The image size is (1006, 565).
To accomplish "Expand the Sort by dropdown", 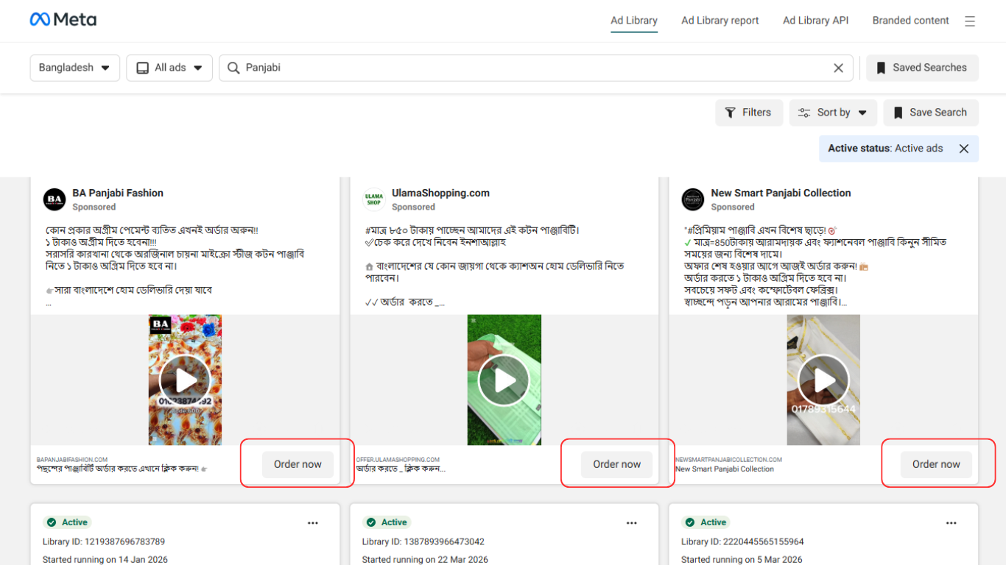I will 833,113.
